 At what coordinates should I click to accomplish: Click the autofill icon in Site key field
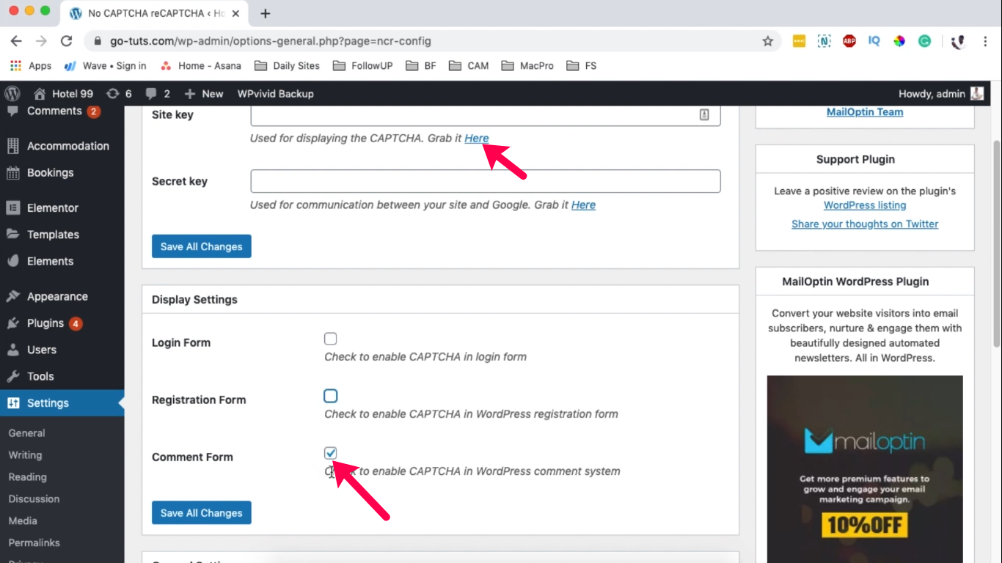pyautogui.click(x=704, y=114)
